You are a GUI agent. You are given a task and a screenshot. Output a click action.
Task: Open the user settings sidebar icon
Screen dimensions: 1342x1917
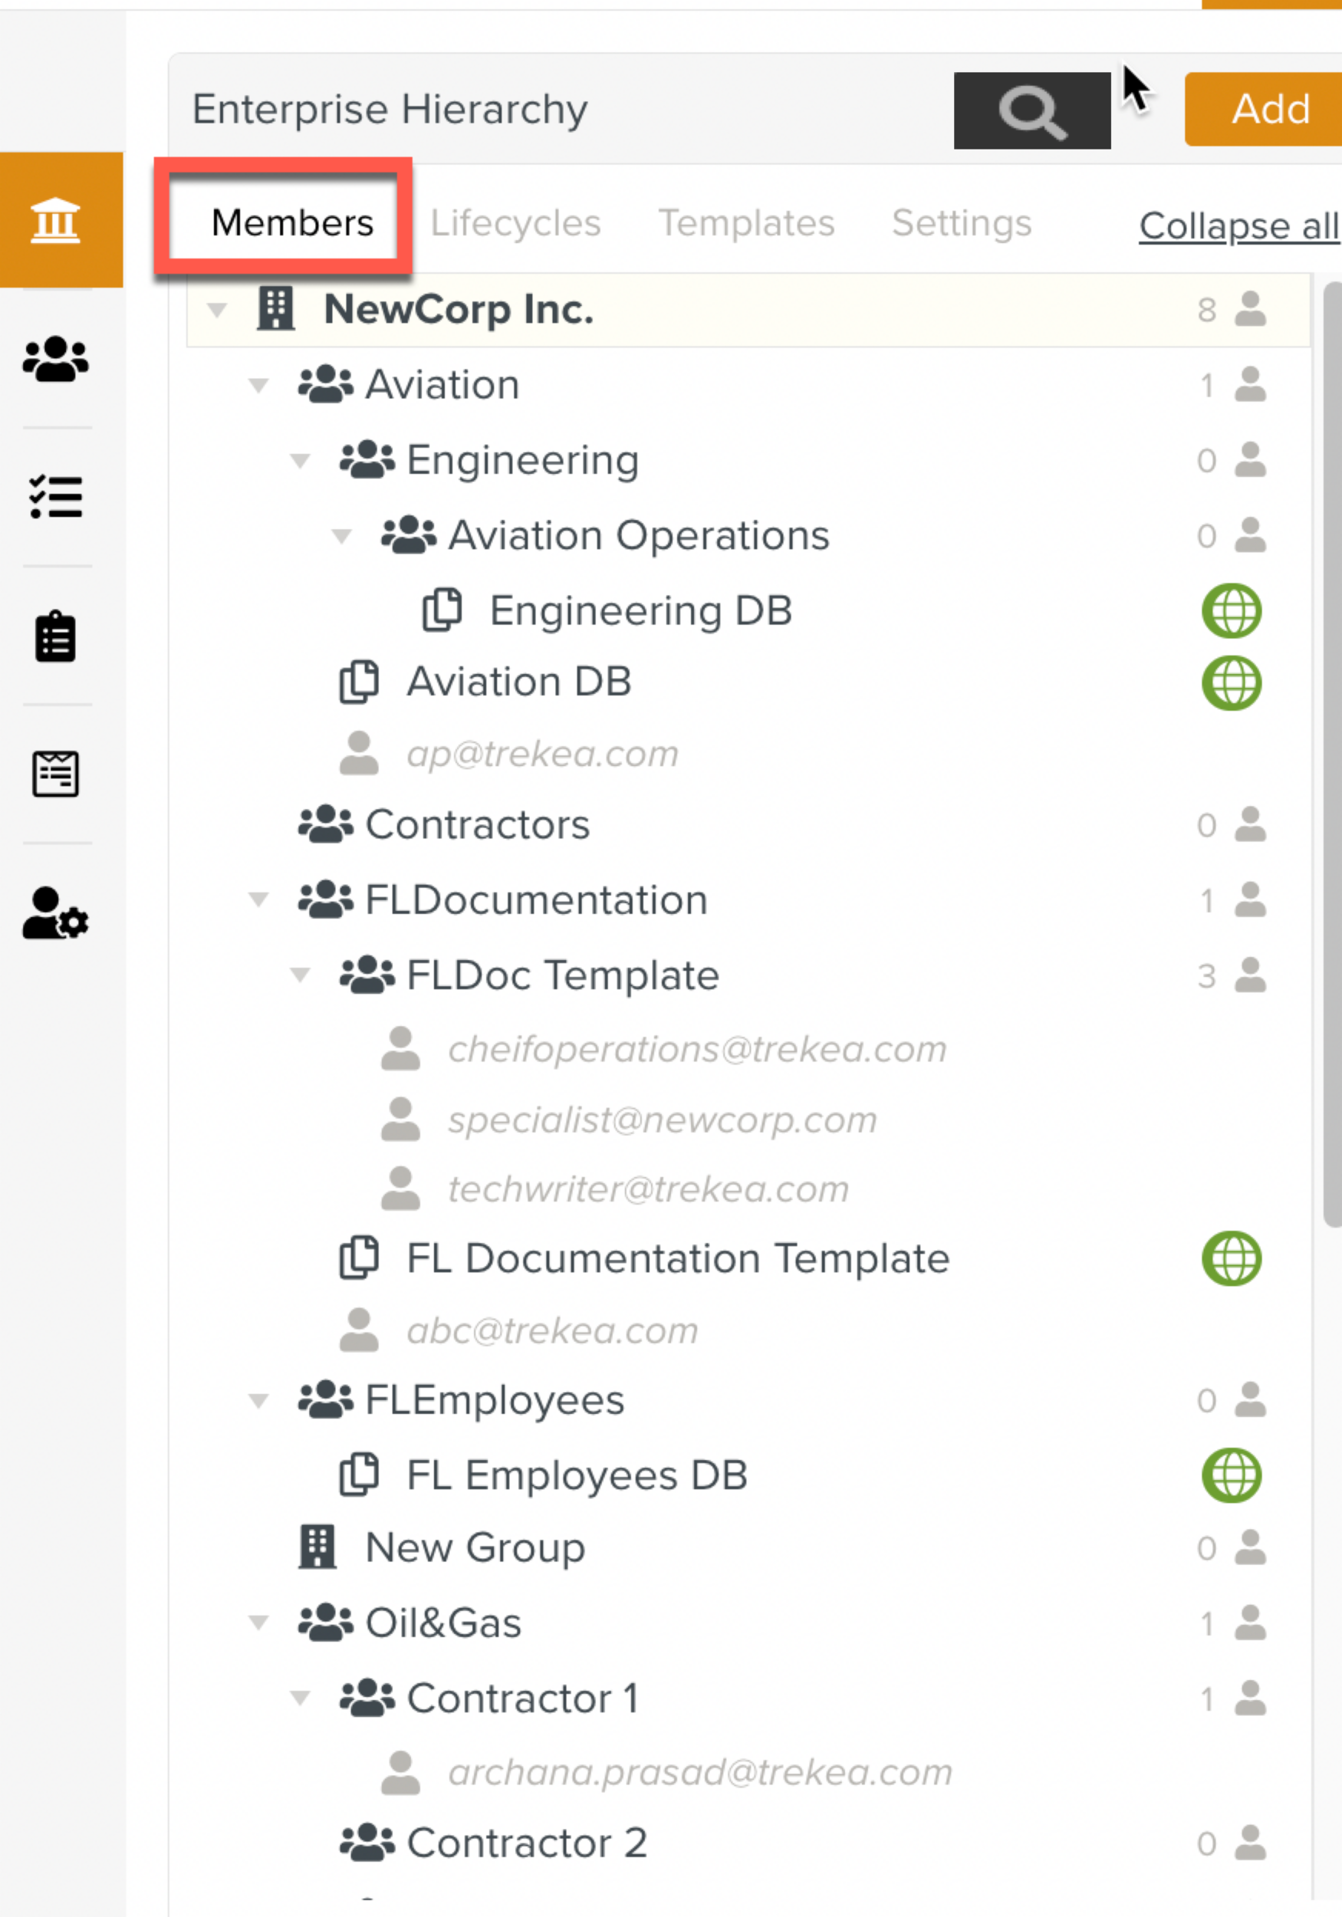click(x=55, y=912)
